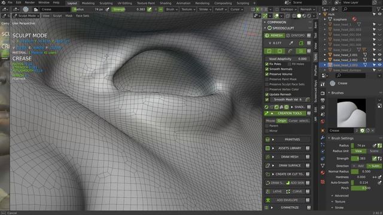Click the Assets Library icon
Image resolution: width=383 pixels, height=215 pixels.
[268, 148]
